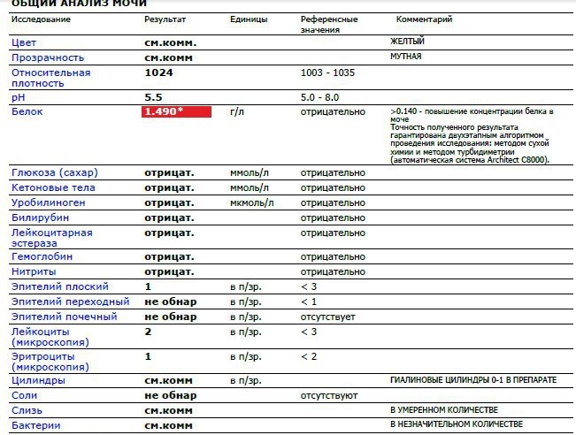Screen dimensions: 576x435
Task: Select reference '< 2' for Эритроциты
Action: pos(309,356)
